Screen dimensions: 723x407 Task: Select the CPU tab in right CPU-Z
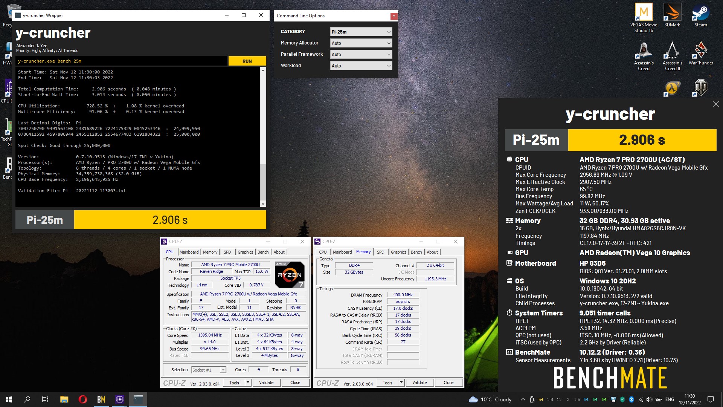[323, 252]
